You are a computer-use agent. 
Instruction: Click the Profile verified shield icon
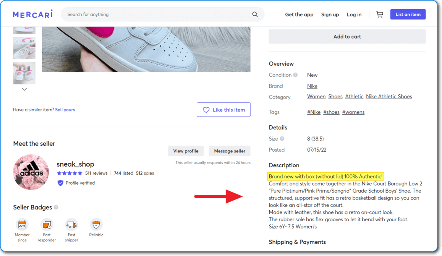click(60, 183)
